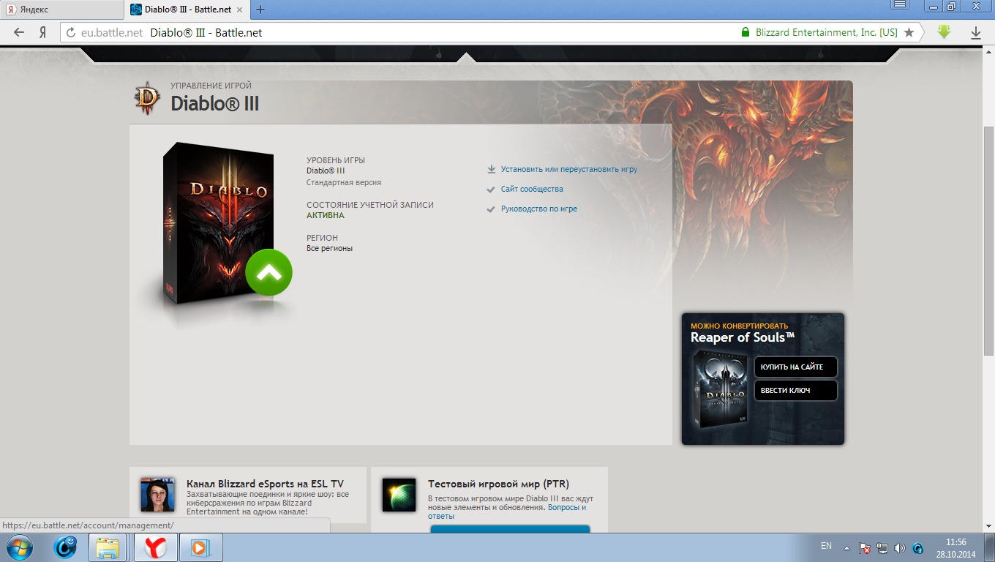Reload the page using the refresh icon

71,32
